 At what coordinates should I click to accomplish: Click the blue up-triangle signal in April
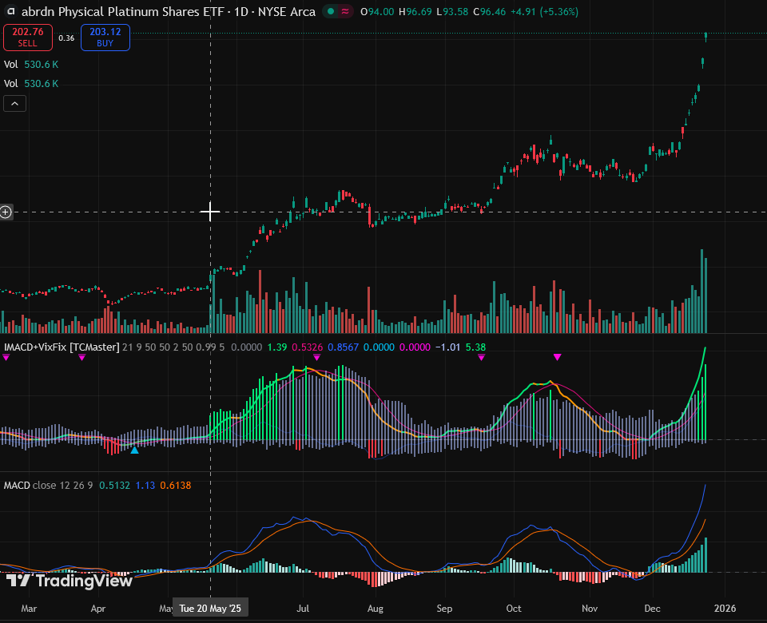pyautogui.click(x=134, y=450)
